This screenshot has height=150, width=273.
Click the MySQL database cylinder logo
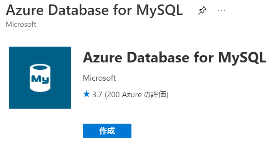[x=40, y=78]
